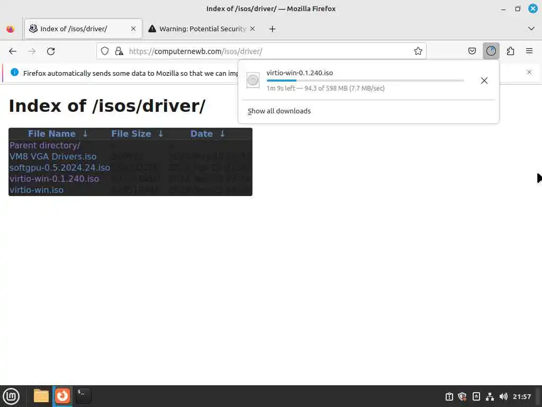Viewport: 542px width, 407px height.
Task: Close the Index of /isos/driver/ tab
Action: (133, 29)
